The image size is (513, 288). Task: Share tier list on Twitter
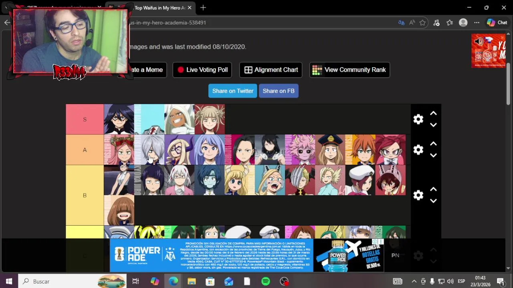coord(233,91)
